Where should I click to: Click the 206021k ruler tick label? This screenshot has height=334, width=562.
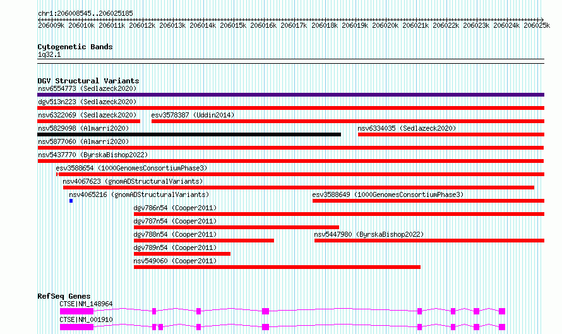click(416, 25)
